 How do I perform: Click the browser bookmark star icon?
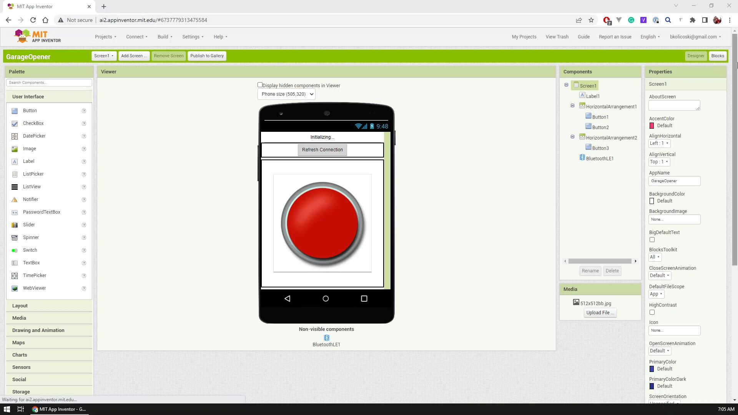tap(591, 20)
